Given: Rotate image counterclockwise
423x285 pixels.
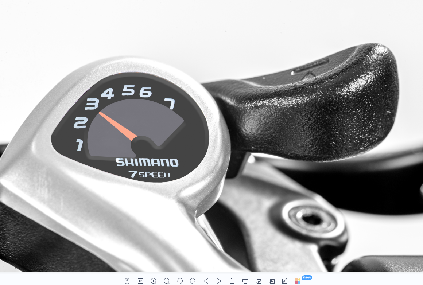Looking at the screenshot, I should point(180,281).
